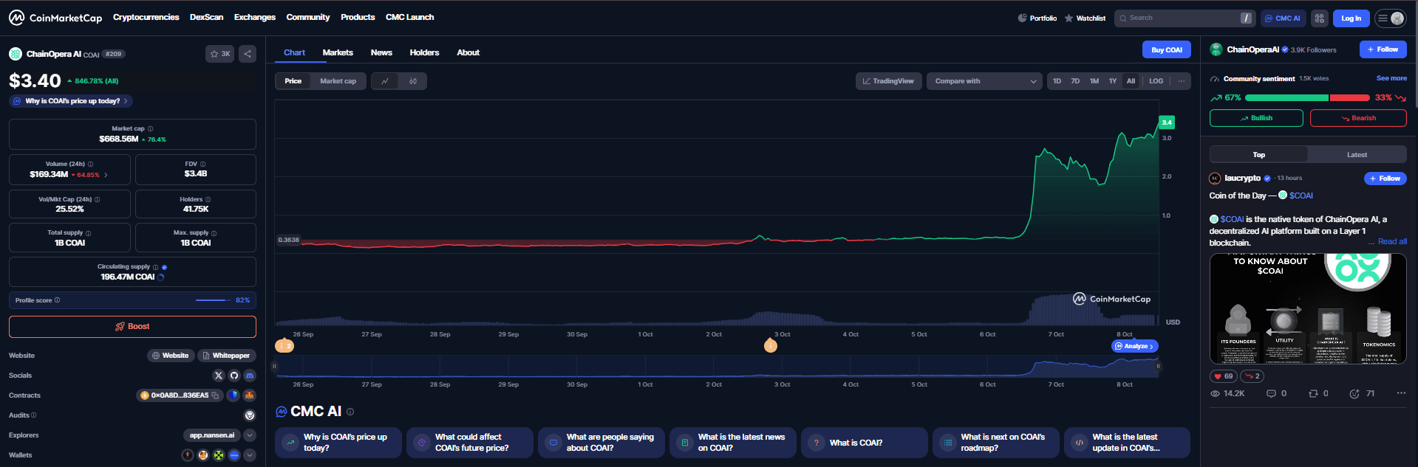Open comments on laucrypto post
This screenshot has width=1418, height=467.
[x=1276, y=394]
